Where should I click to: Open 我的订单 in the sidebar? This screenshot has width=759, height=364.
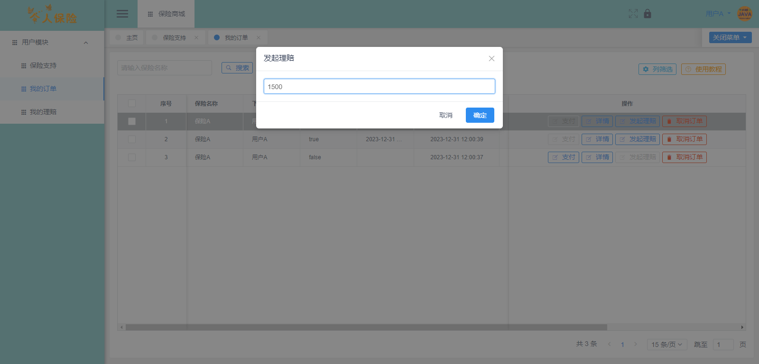(52, 89)
